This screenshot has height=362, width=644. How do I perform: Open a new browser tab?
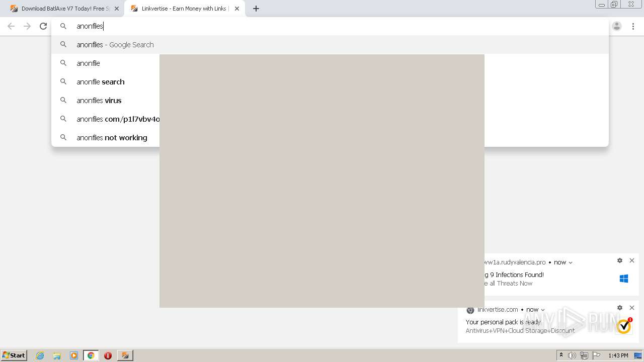coord(256,9)
